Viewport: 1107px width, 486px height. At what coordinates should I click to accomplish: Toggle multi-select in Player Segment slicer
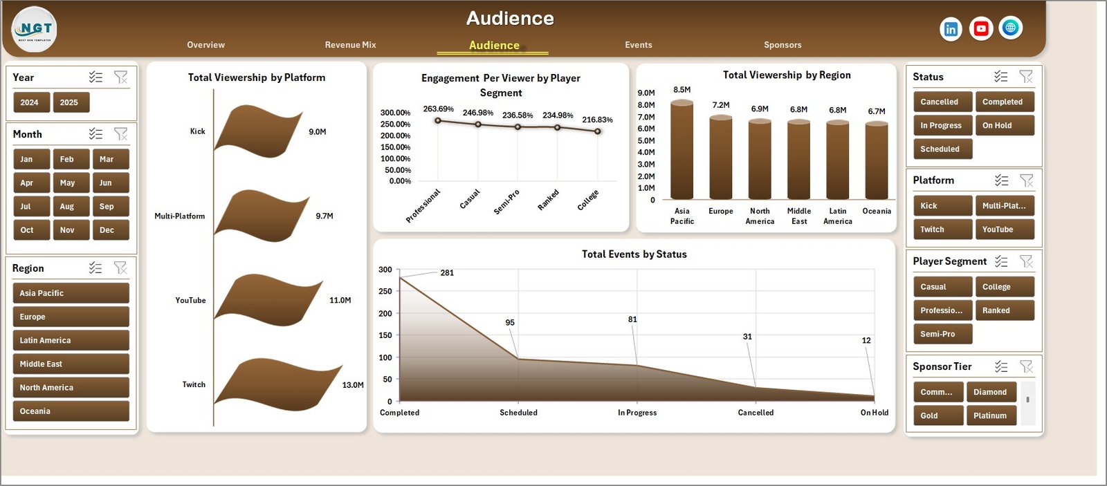point(1001,261)
